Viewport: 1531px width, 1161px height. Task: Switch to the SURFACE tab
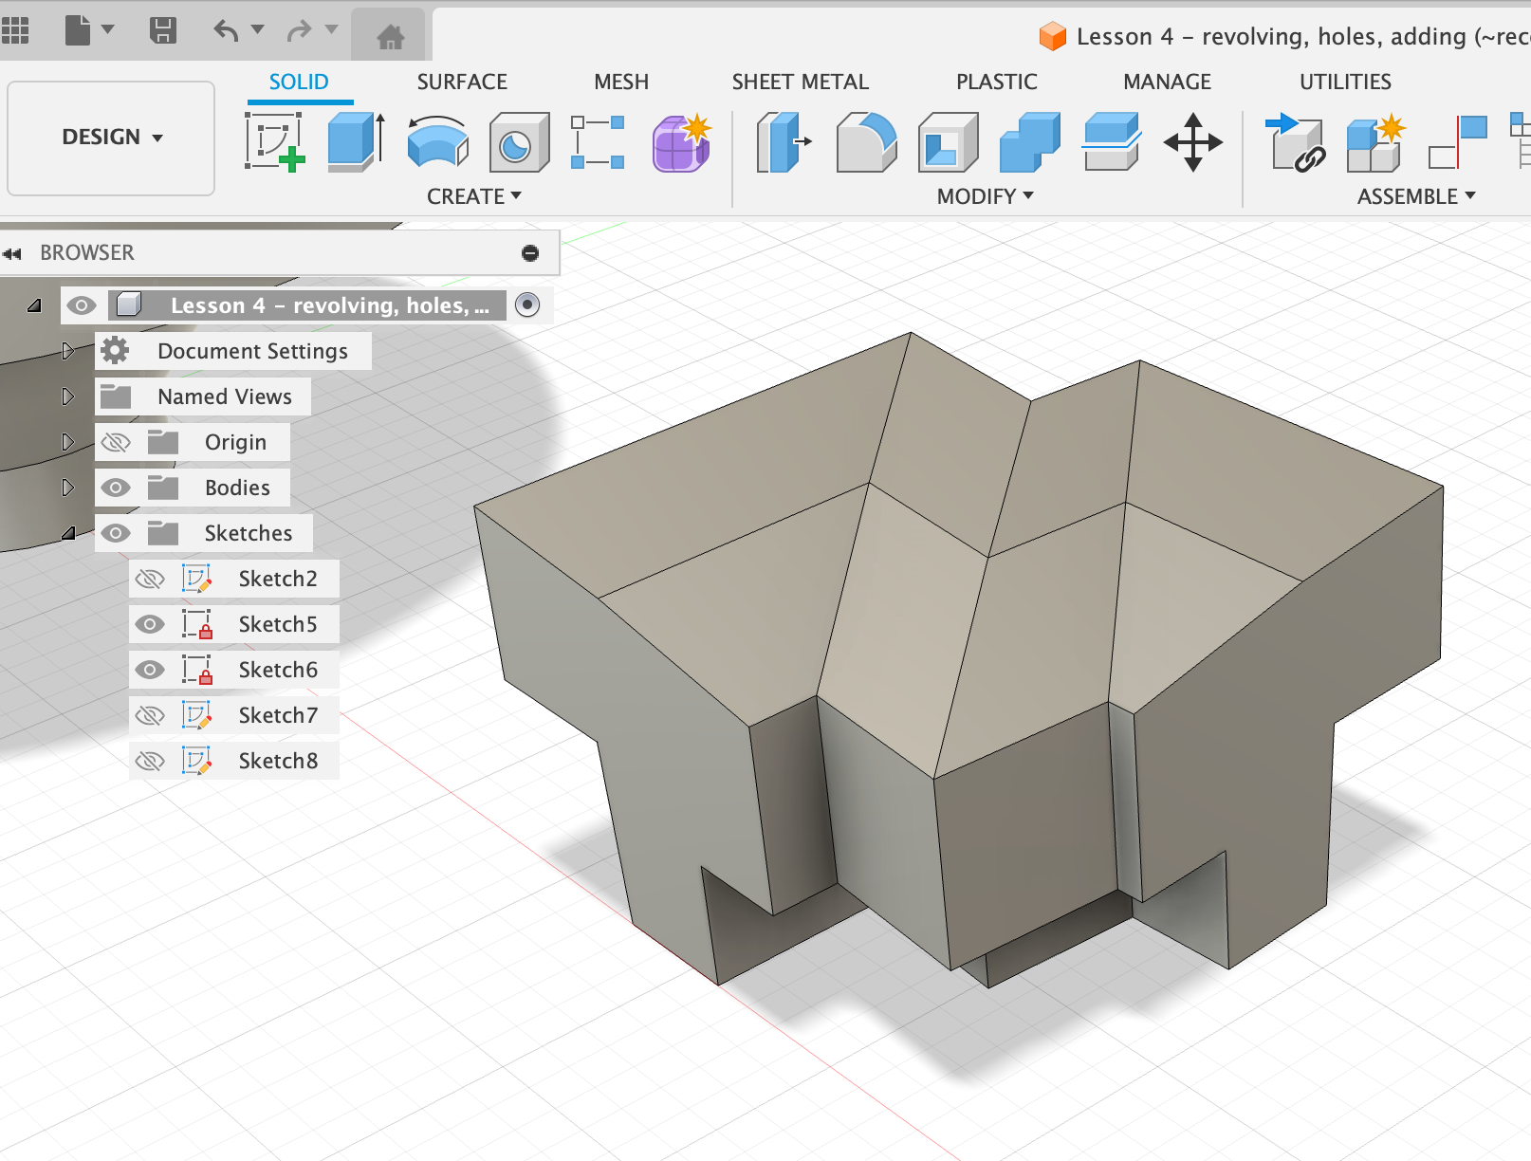[462, 83]
